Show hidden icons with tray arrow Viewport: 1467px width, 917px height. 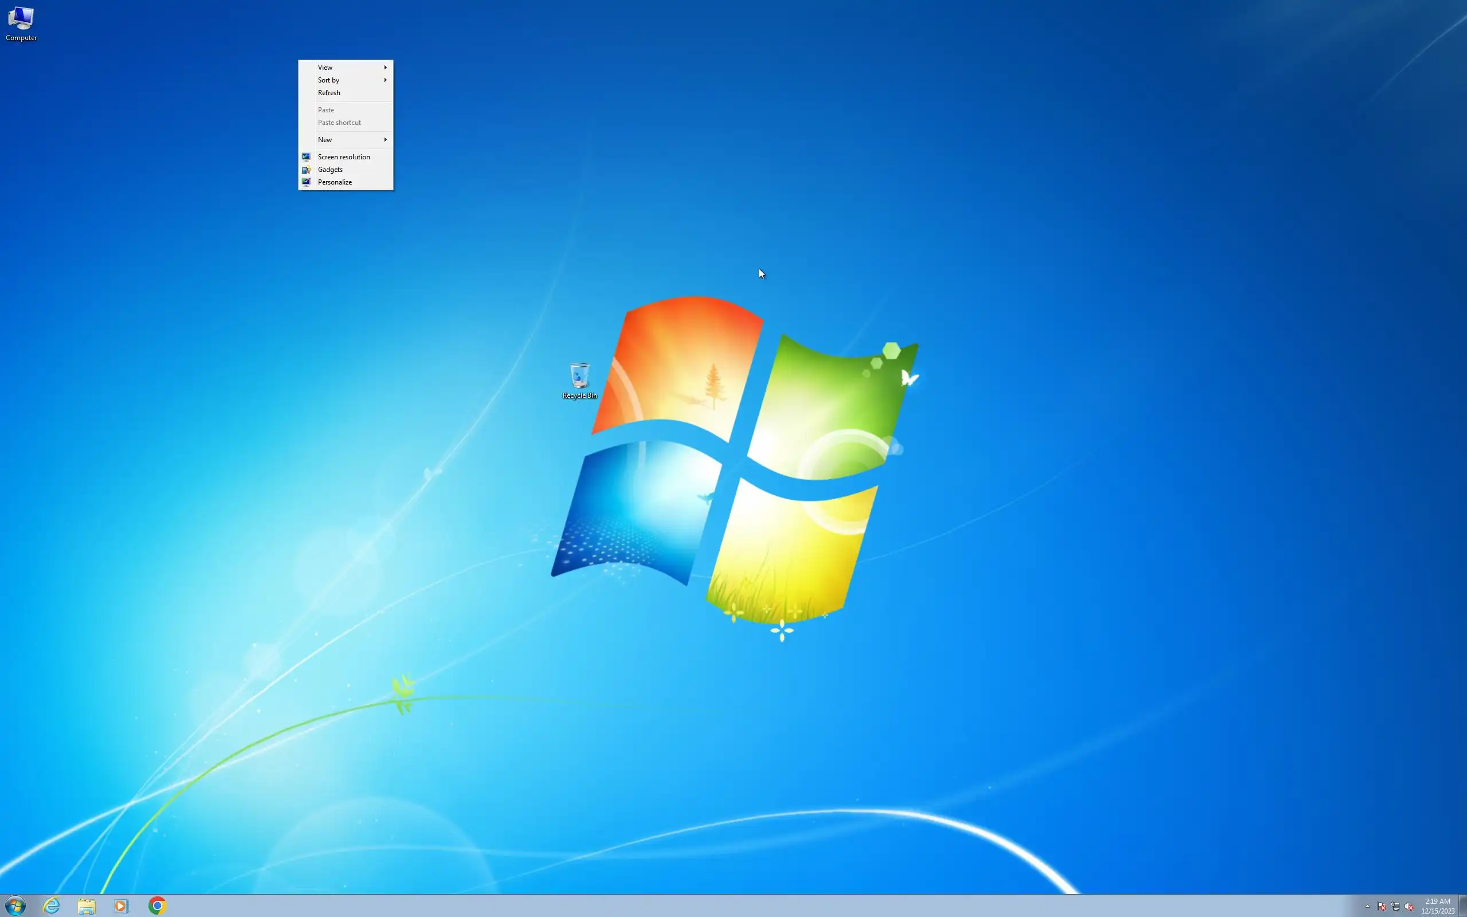click(1367, 906)
